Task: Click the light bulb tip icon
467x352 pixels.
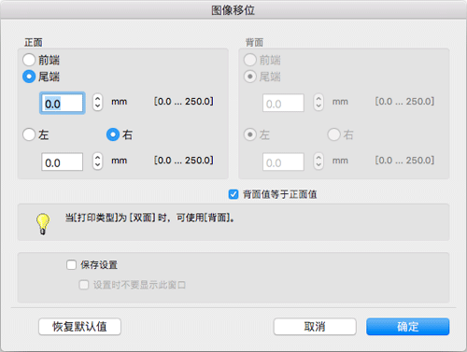Action: coord(43,224)
